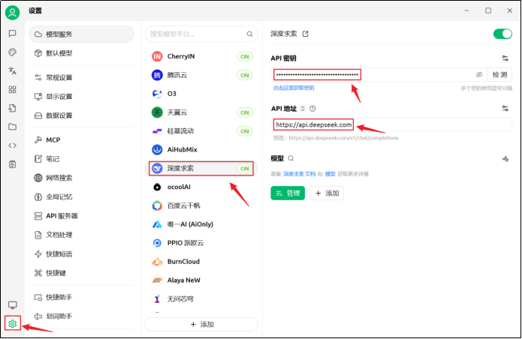Viewport: 522px width, 339px height.
Task: Select 天翼云 provider
Action: pyautogui.click(x=201, y=112)
